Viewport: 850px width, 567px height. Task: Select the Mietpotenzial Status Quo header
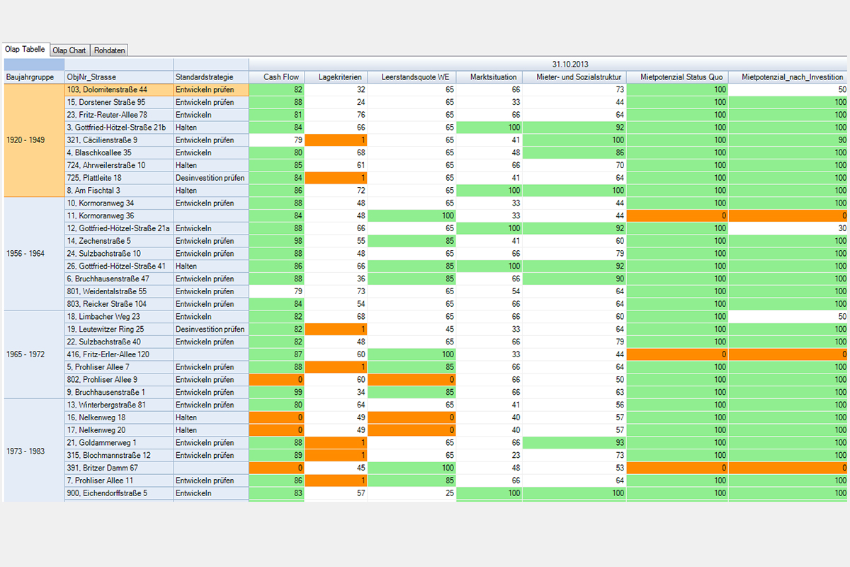(677, 77)
